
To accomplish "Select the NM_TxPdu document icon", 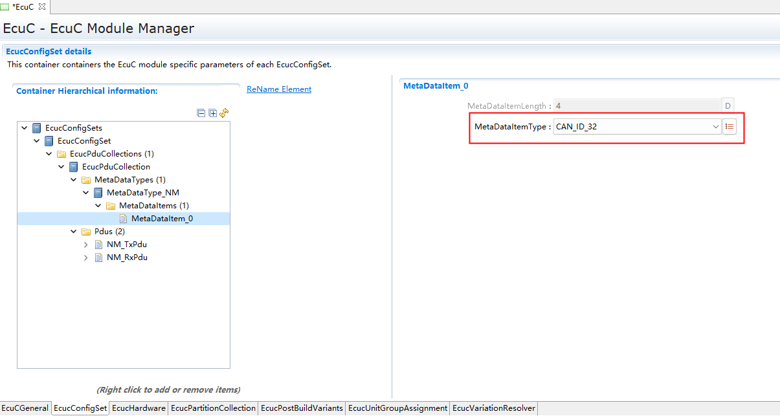I will click(x=98, y=245).
